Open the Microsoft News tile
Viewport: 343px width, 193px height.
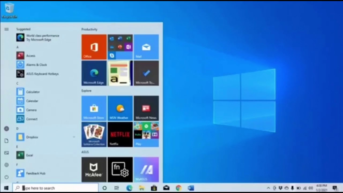point(146,108)
